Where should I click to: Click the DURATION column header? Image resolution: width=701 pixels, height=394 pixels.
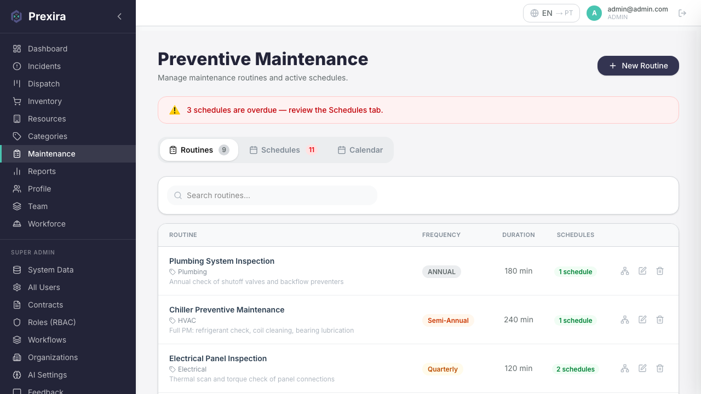(519, 235)
